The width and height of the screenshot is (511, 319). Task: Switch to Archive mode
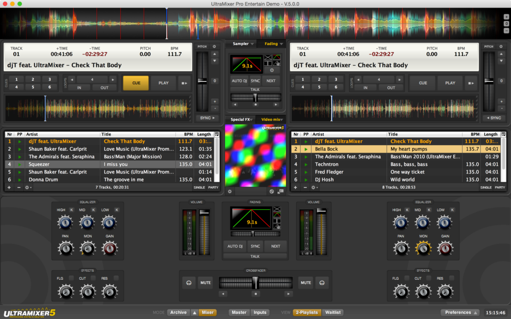click(178, 312)
